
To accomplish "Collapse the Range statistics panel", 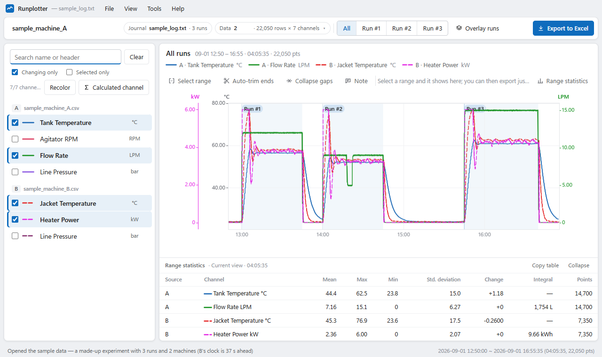I will [x=578, y=265].
